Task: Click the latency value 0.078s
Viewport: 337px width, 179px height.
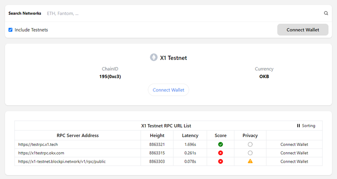Action: [190, 161]
